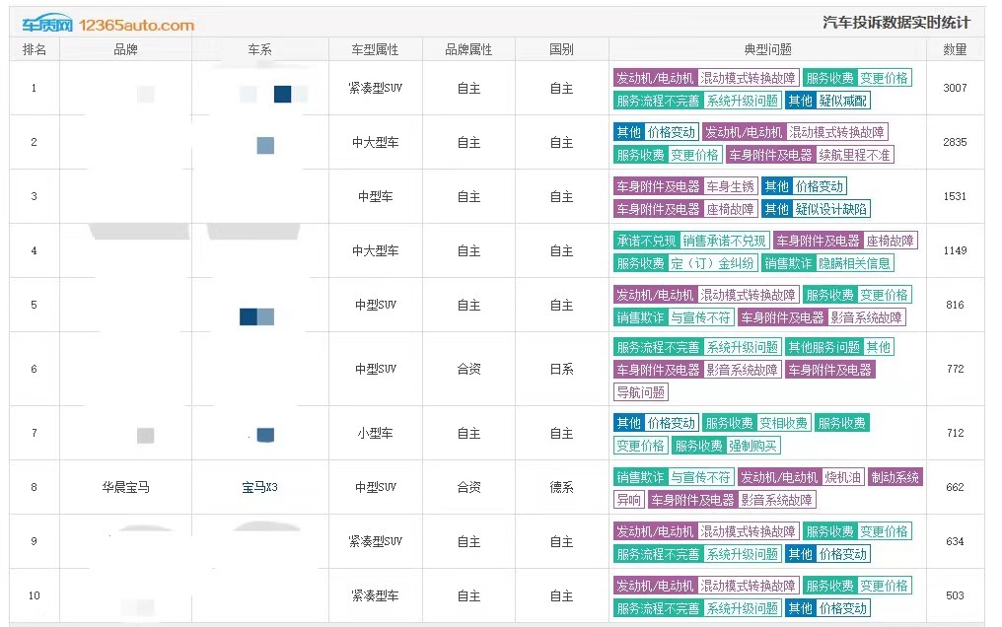Click the 销售承诺不兑现 tag
Image resolution: width=1002 pixels, height=627 pixels.
click(x=724, y=241)
